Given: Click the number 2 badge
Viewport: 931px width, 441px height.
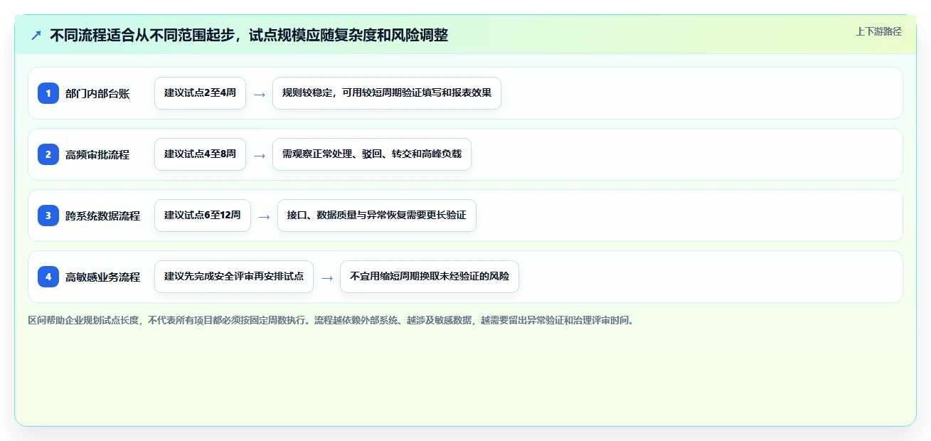Looking at the screenshot, I should pos(48,154).
